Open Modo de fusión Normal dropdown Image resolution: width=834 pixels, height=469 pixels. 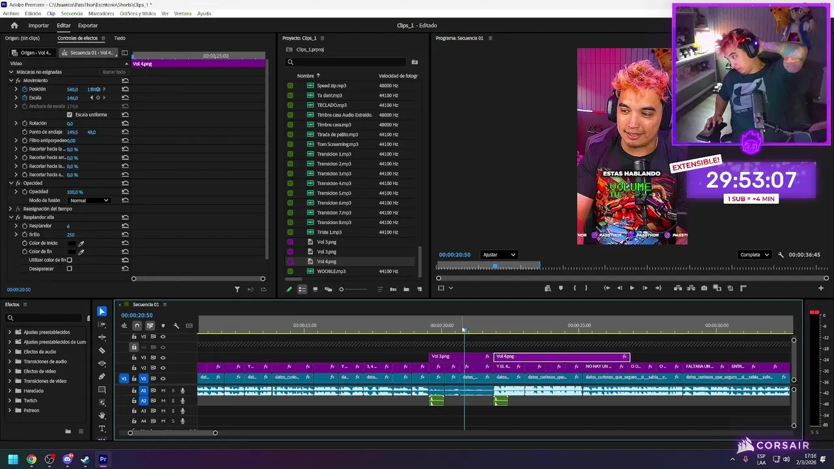click(x=89, y=201)
